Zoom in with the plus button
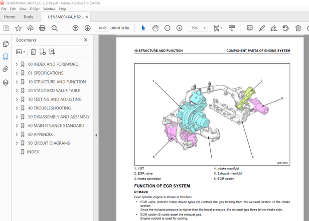309x221 pixels. pyautogui.click(x=179, y=28)
